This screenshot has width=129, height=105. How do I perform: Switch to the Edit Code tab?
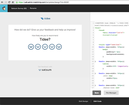tap(98, 101)
